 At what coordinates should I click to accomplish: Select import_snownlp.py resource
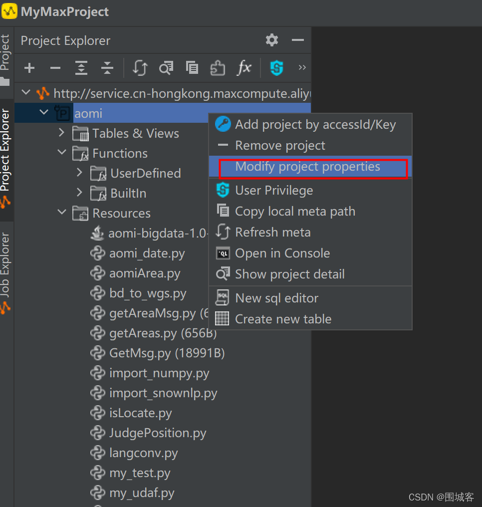point(163,394)
